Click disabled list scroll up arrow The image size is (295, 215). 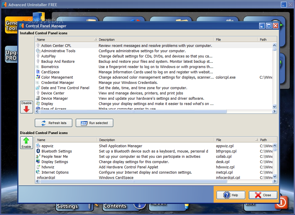(275, 145)
